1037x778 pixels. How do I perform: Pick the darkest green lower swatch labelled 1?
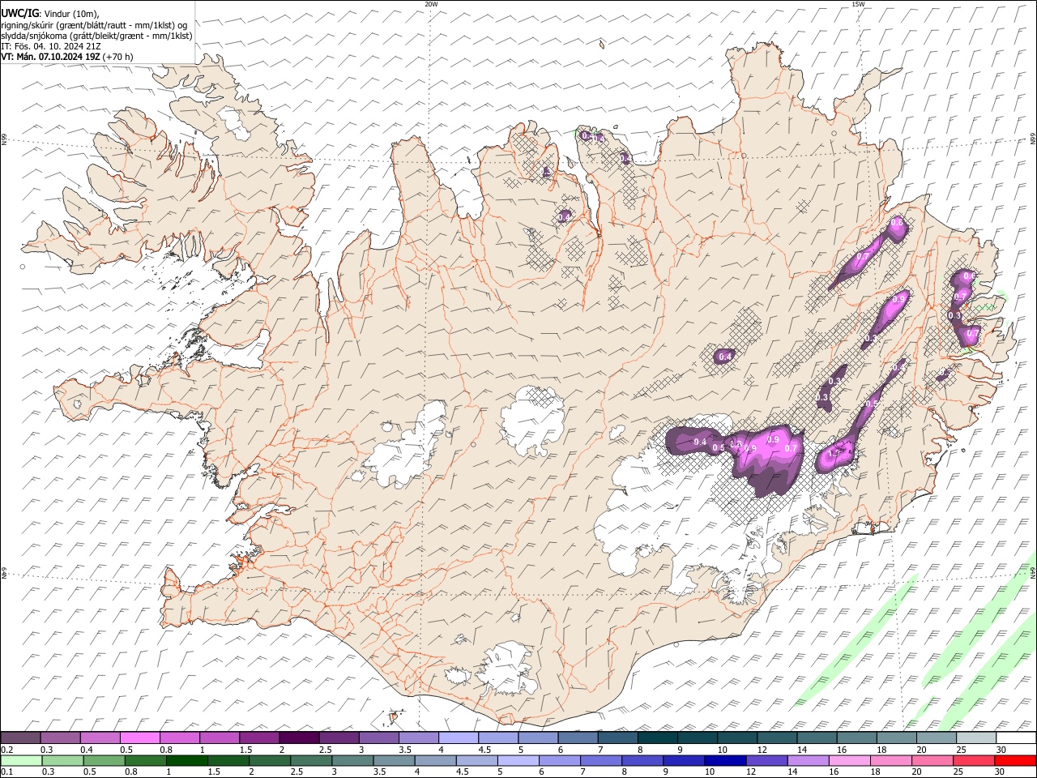[186, 760]
